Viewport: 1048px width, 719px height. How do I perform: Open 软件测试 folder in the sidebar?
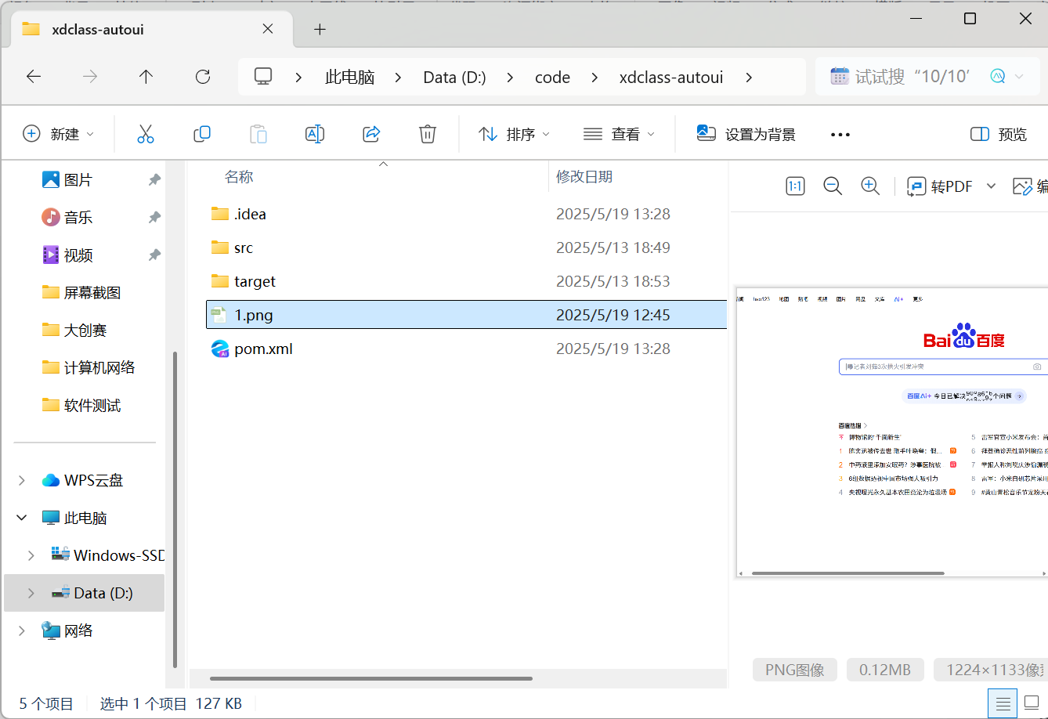[92, 406]
